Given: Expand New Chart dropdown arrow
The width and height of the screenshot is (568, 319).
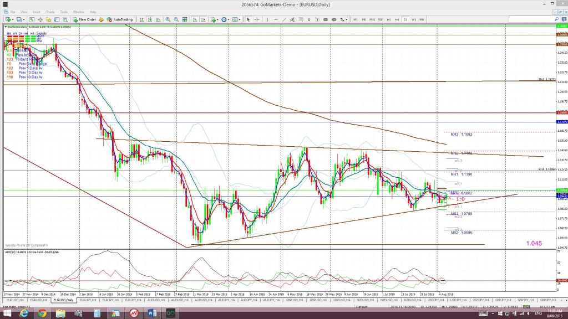Looking at the screenshot, I should (13, 19).
